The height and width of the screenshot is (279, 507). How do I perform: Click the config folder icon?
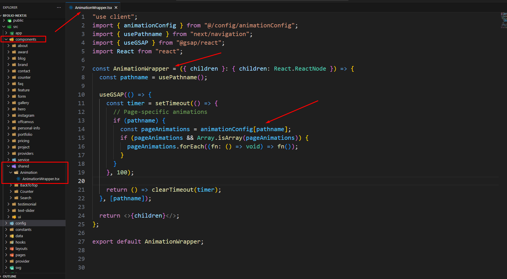12,223
